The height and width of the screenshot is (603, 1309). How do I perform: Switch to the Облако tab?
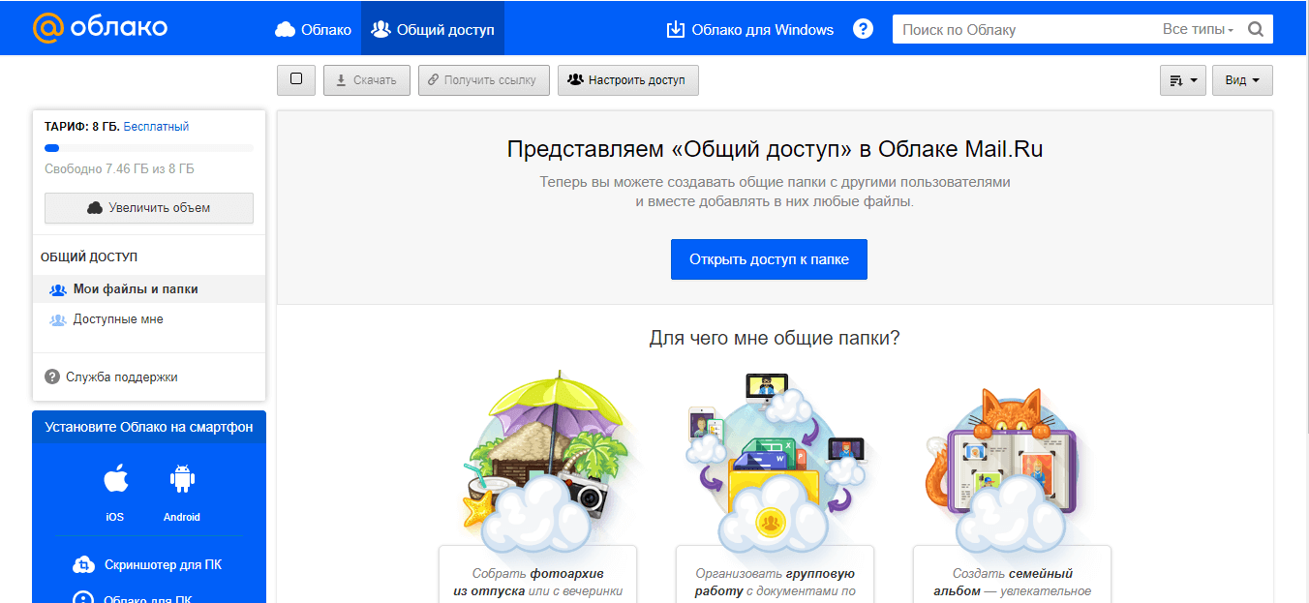[x=314, y=29]
